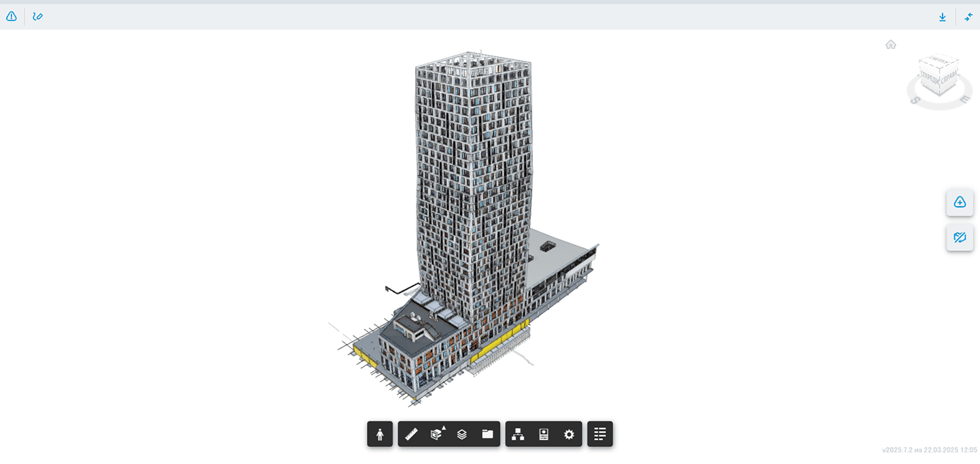This screenshot has width=980, height=464.
Task: Open viewer settings via the gear icon
Action: (568, 433)
